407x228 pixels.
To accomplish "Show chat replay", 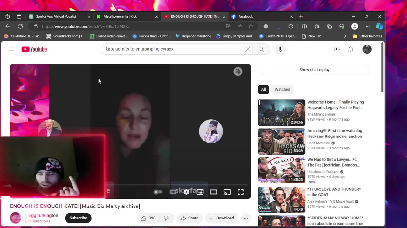I will [x=314, y=70].
